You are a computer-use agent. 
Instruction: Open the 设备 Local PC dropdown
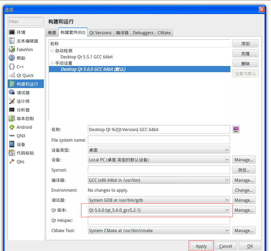(159, 160)
